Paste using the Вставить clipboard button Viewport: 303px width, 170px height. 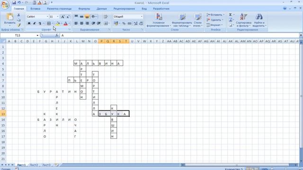pyautogui.click(x=9, y=19)
